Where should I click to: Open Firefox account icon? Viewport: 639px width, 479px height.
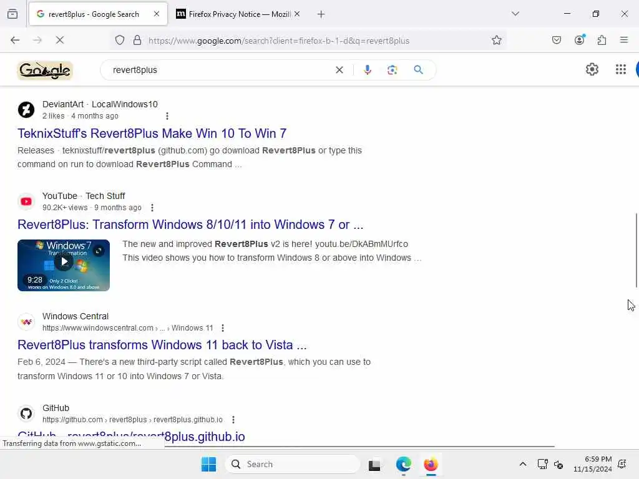pos(580,40)
